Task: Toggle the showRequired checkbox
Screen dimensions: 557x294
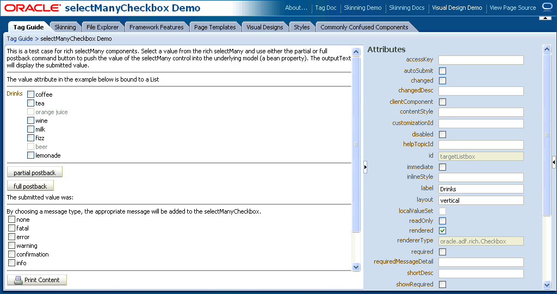Action: pyautogui.click(x=443, y=284)
